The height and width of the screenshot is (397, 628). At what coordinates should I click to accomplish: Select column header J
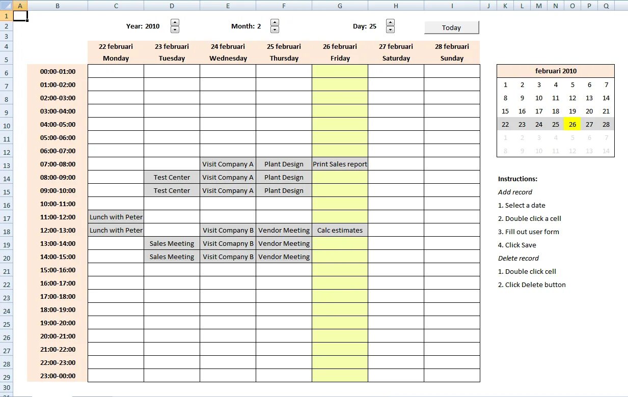(x=488, y=6)
